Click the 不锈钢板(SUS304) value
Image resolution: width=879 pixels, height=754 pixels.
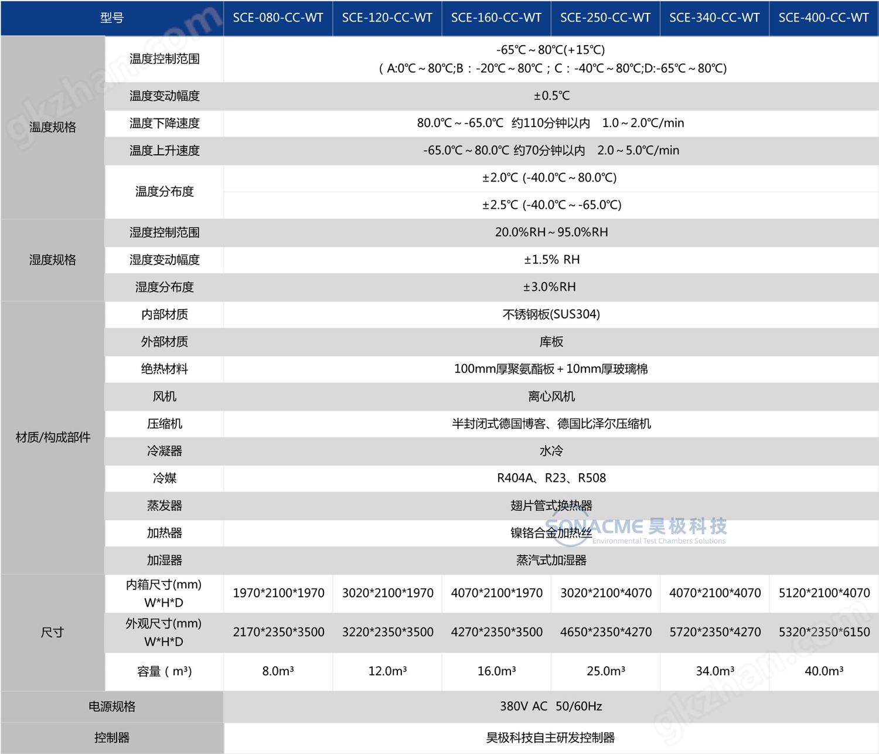point(551,315)
